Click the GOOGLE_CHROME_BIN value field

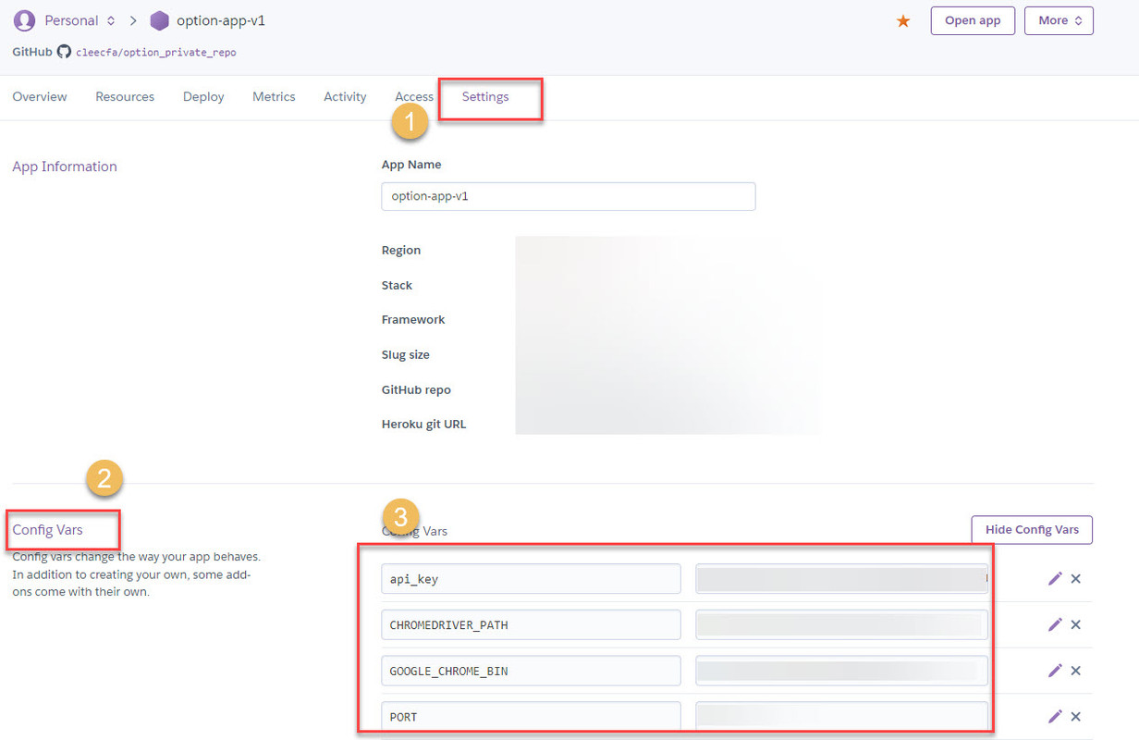click(841, 671)
